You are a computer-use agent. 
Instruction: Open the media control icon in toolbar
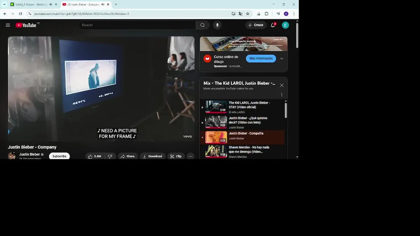pyautogui.click(x=278, y=14)
